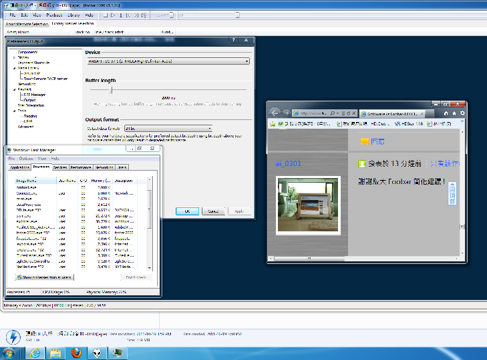Image resolution: width=487 pixels, height=360 pixels.
Task: Open the View menu in foobar2000
Action: (37, 15)
